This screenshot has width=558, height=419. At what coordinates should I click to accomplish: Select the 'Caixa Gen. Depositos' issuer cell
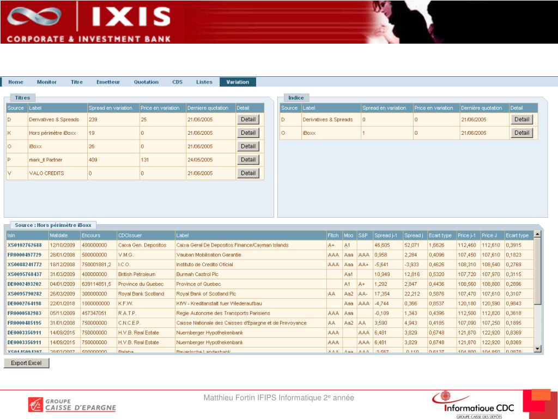pos(146,245)
